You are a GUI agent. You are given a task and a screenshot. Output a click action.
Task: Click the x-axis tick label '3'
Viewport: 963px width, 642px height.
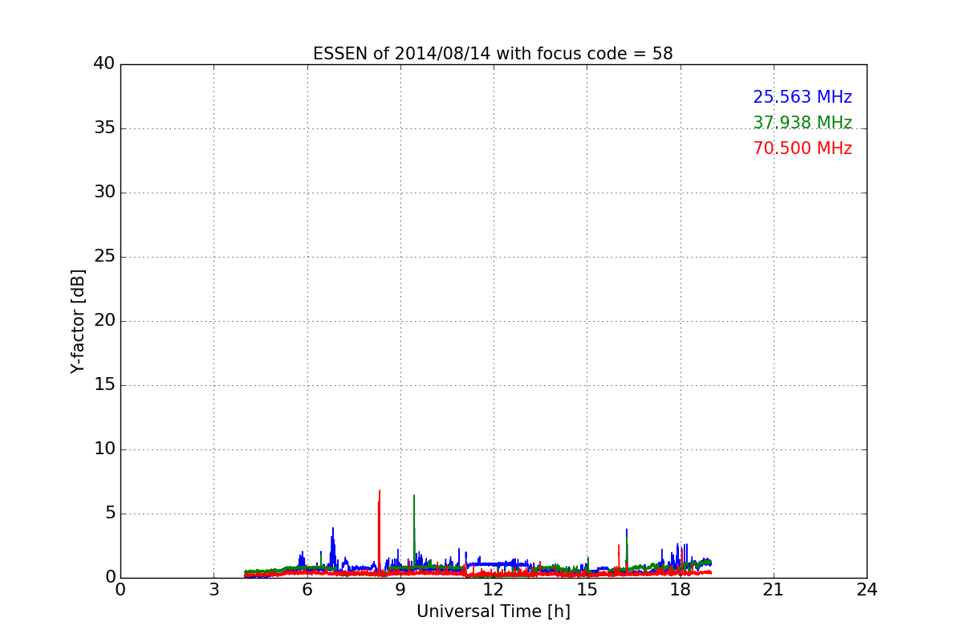click(213, 590)
